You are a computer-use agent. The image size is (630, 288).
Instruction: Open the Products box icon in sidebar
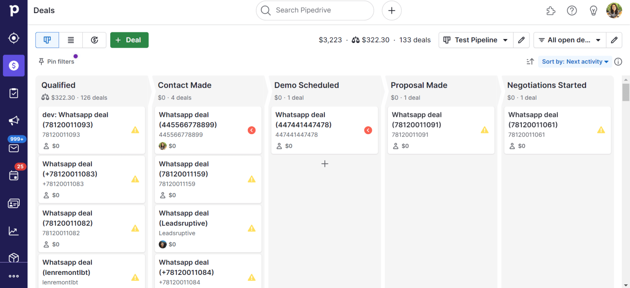[14, 258]
